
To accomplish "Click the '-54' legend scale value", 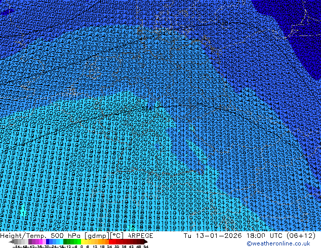I will pyautogui.click(x=16, y=246).
